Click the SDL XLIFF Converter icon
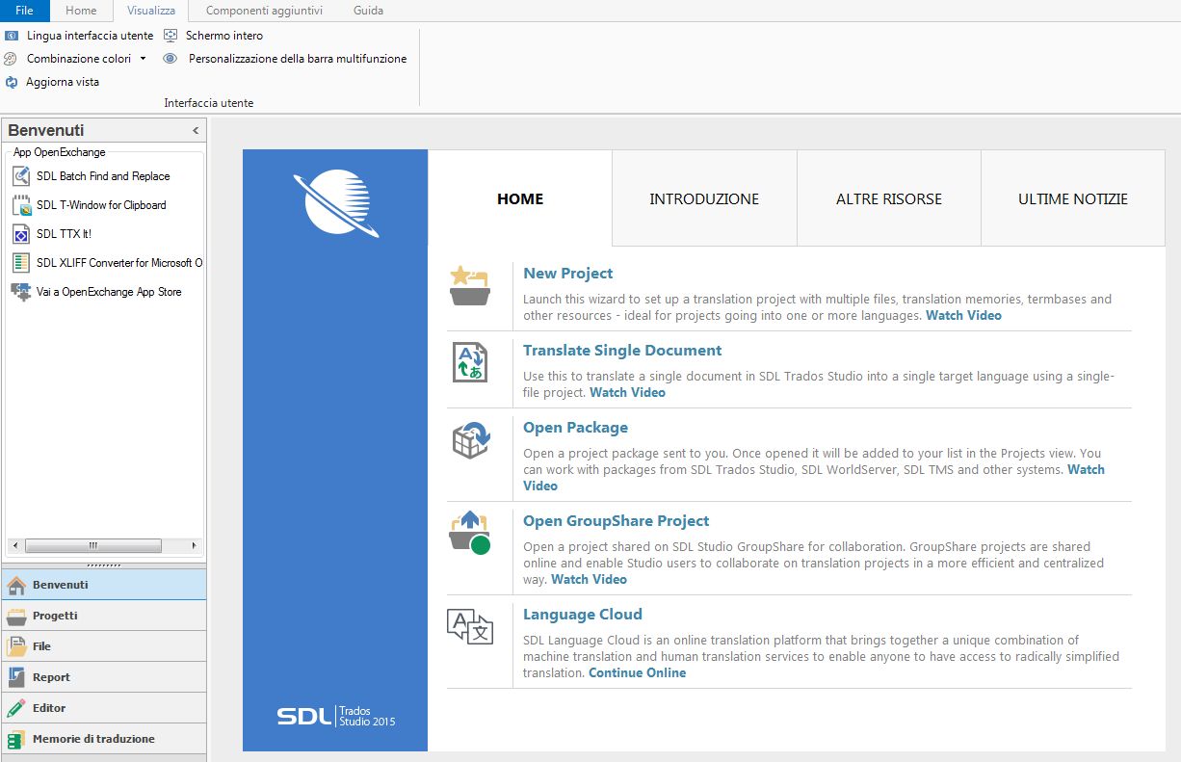Screen dimensions: 1181x762 [21, 263]
